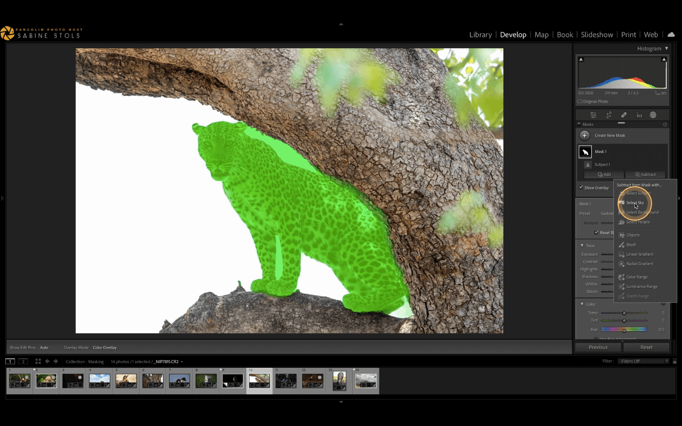This screenshot has width=682, height=426.
Task: Activate the Red Eye correction tool
Action: (x=639, y=115)
